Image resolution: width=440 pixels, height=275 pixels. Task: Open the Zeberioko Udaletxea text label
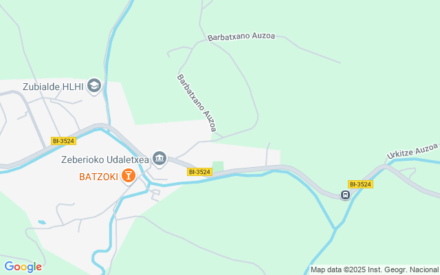click(105, 159)
